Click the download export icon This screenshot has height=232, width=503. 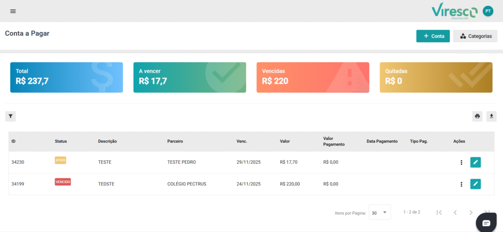click(492, 116)
